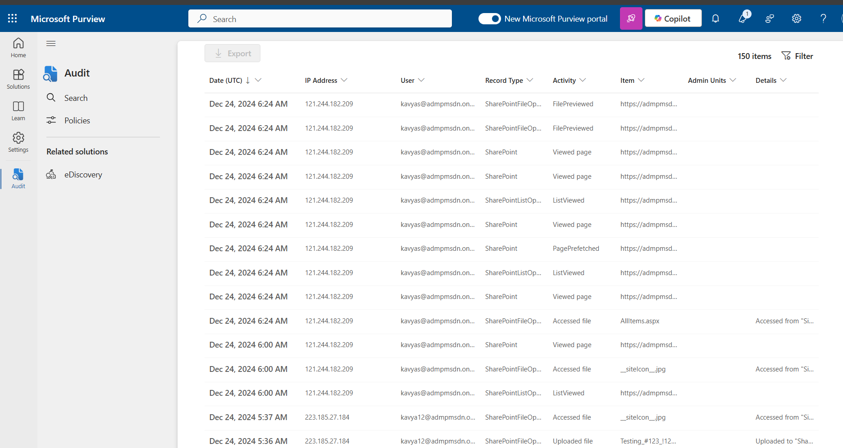Click the Solutions icon in left rail
The width and height of the screenshot is (843, 448).
[x=18, y=78]
